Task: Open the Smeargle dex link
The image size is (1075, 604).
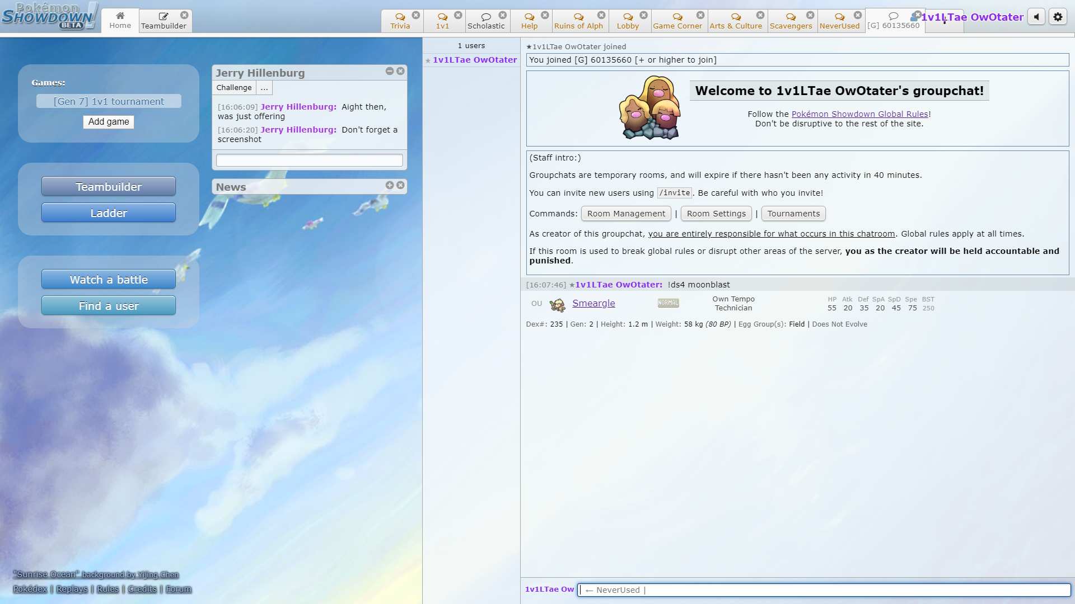Action: point(593,303)
